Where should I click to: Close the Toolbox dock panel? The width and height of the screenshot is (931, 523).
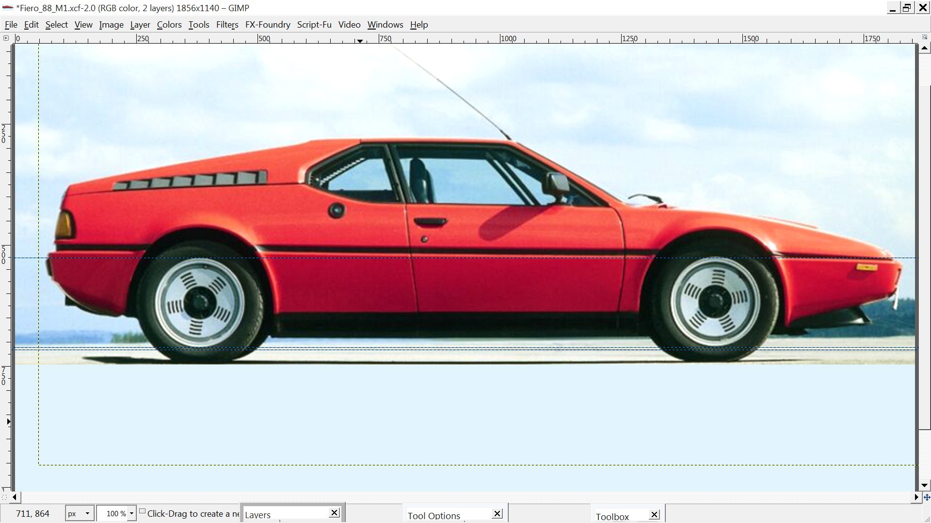[x=655, y=515]
